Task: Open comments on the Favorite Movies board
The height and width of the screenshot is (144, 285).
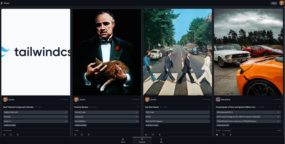Action: point(82,135)
